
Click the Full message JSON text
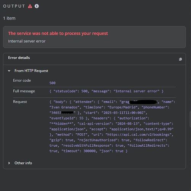coord(106,91)
